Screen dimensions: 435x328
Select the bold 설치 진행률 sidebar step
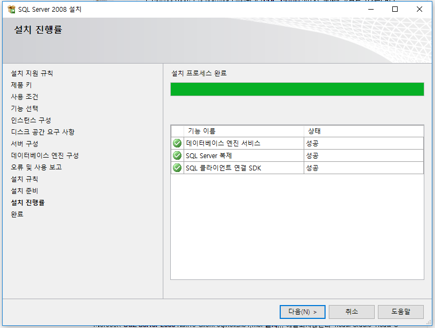click(x=28, y=202)
